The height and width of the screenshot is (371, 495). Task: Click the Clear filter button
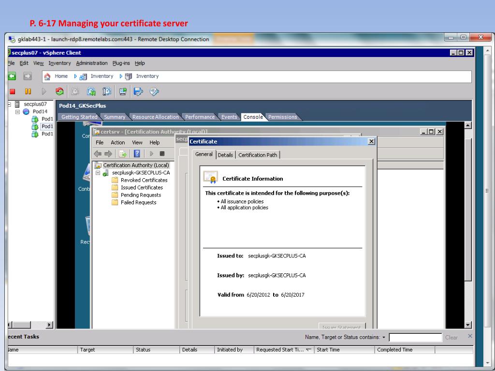[451, 338]
